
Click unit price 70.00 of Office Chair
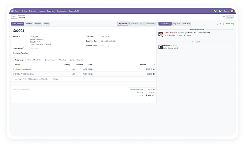pyautogui.click(x=84, y=74)
